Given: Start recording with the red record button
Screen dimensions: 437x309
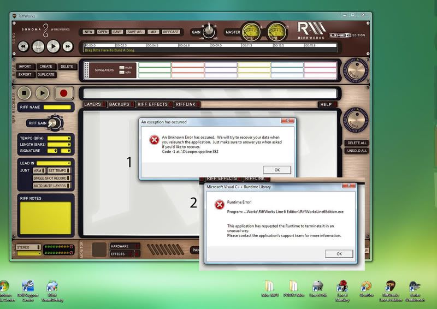Looking at the screenshot, I should coord(63,93).
